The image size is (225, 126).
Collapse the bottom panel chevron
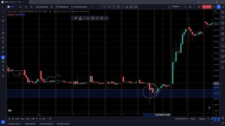tap(212, 124)
